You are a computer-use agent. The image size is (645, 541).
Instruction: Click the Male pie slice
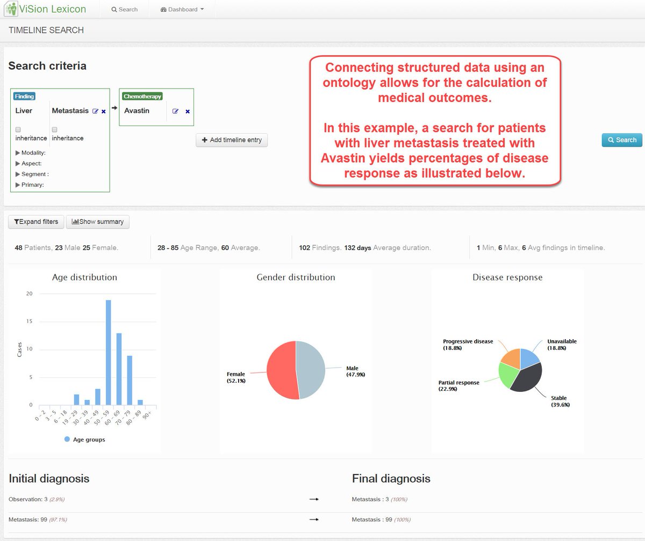pos(312,370)
